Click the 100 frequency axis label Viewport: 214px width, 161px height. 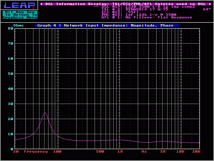click(x=57, y=152)
